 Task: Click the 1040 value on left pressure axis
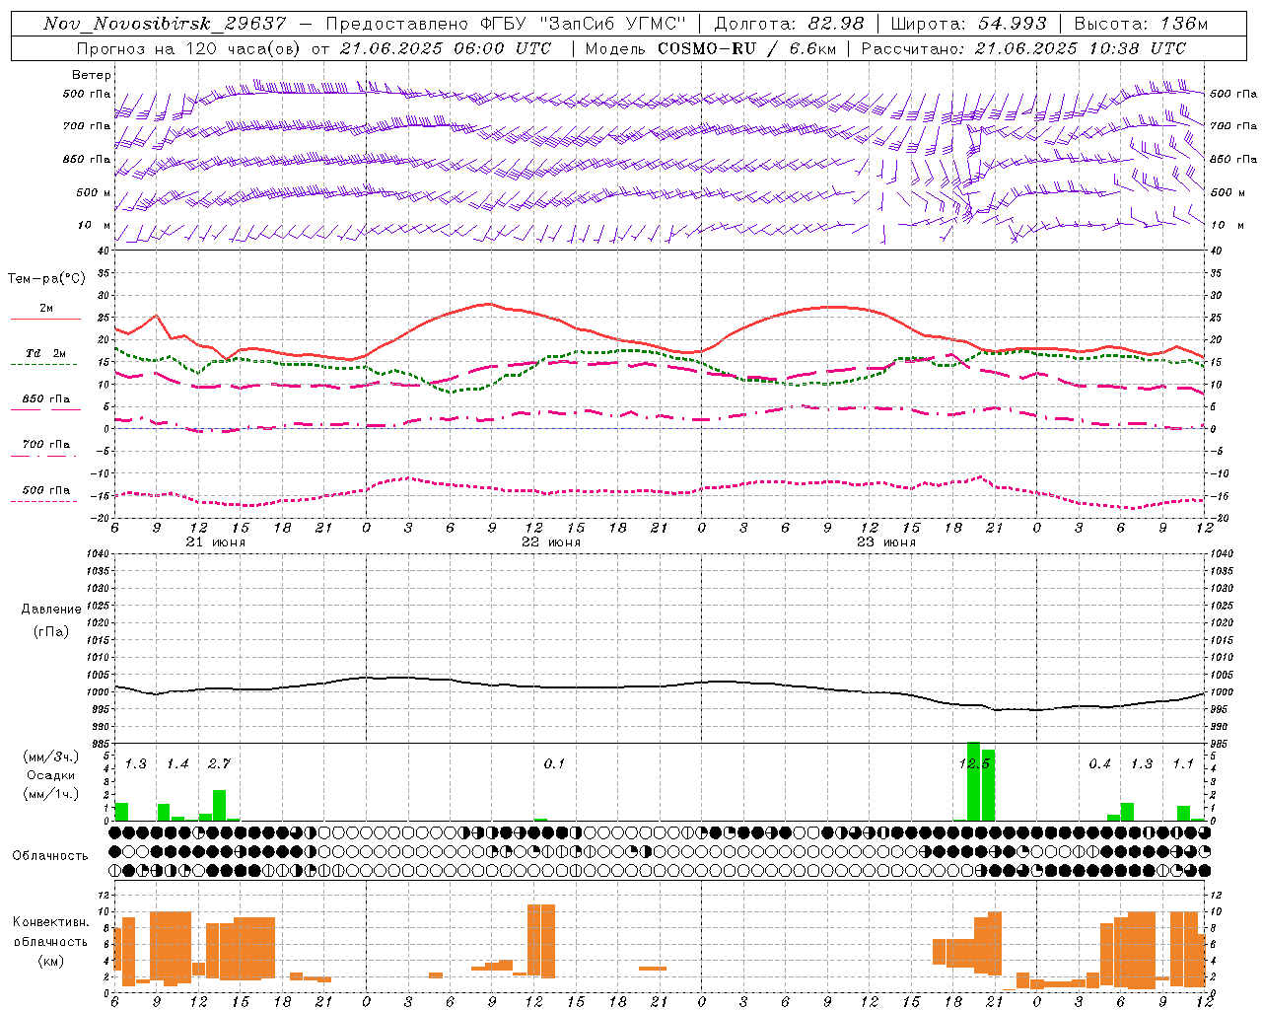click(98, 553)
